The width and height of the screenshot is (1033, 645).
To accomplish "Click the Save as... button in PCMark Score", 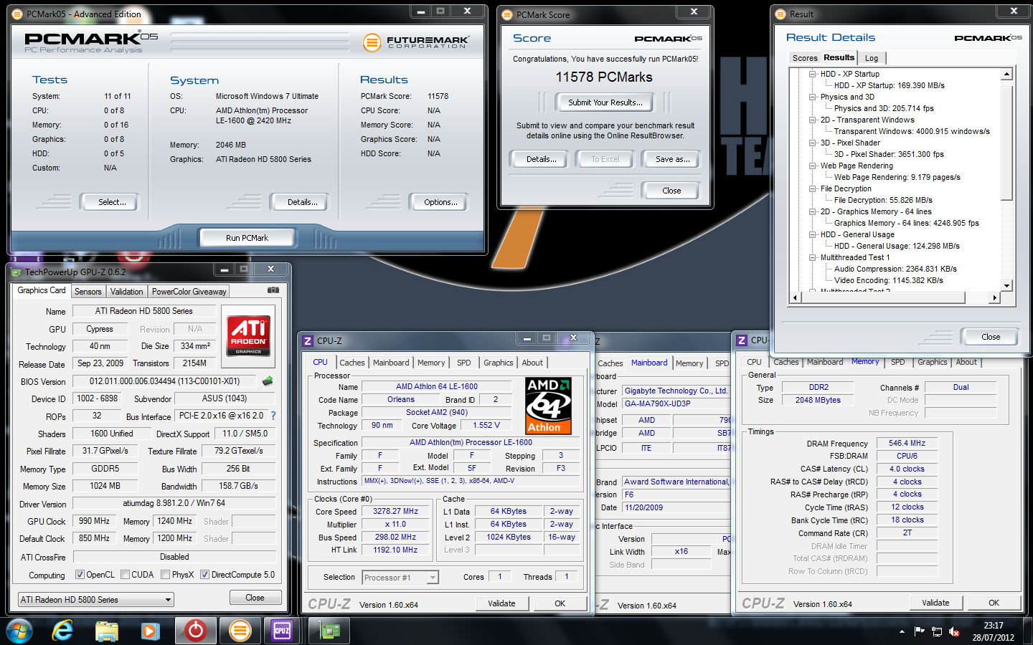I will tap(672, 159).
